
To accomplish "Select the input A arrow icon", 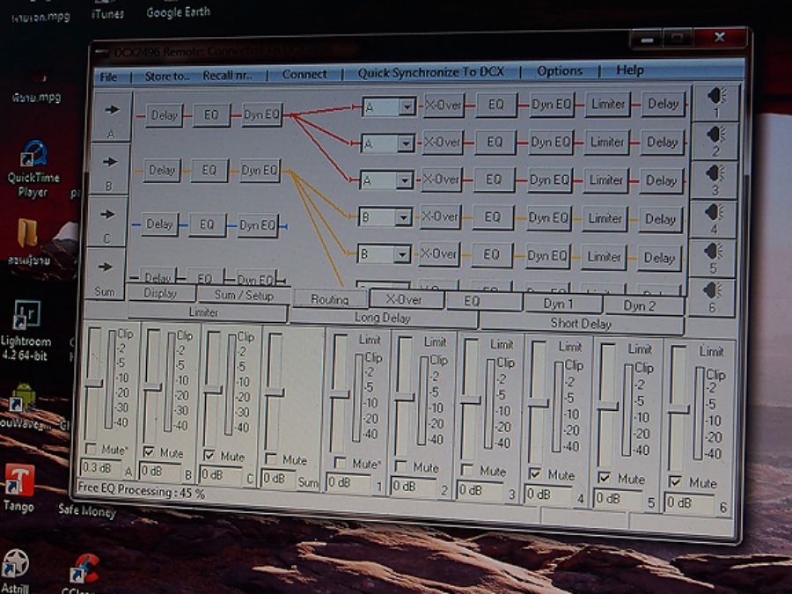I will 111,110.
